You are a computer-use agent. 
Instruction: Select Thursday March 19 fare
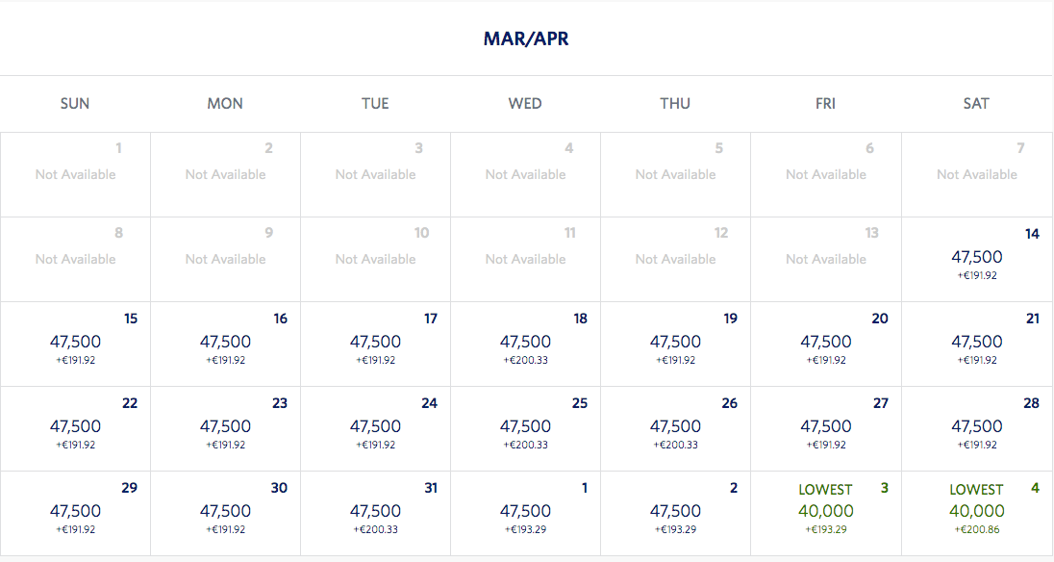point(675,343)
